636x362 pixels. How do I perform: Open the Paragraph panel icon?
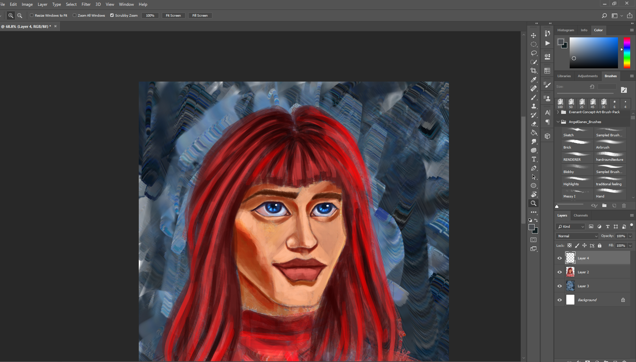click(547, 122)
